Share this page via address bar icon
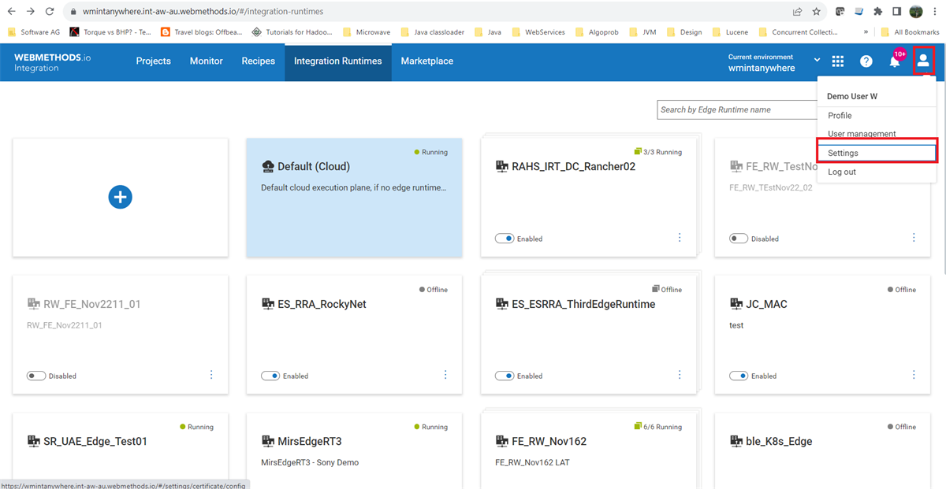The image size is (946, 489). [797, 12]
